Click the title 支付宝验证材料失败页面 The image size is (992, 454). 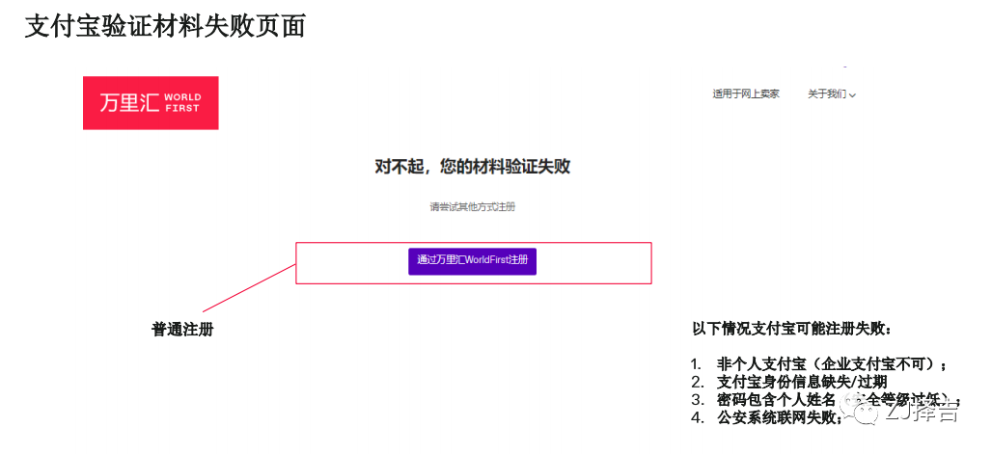(165, 27)
